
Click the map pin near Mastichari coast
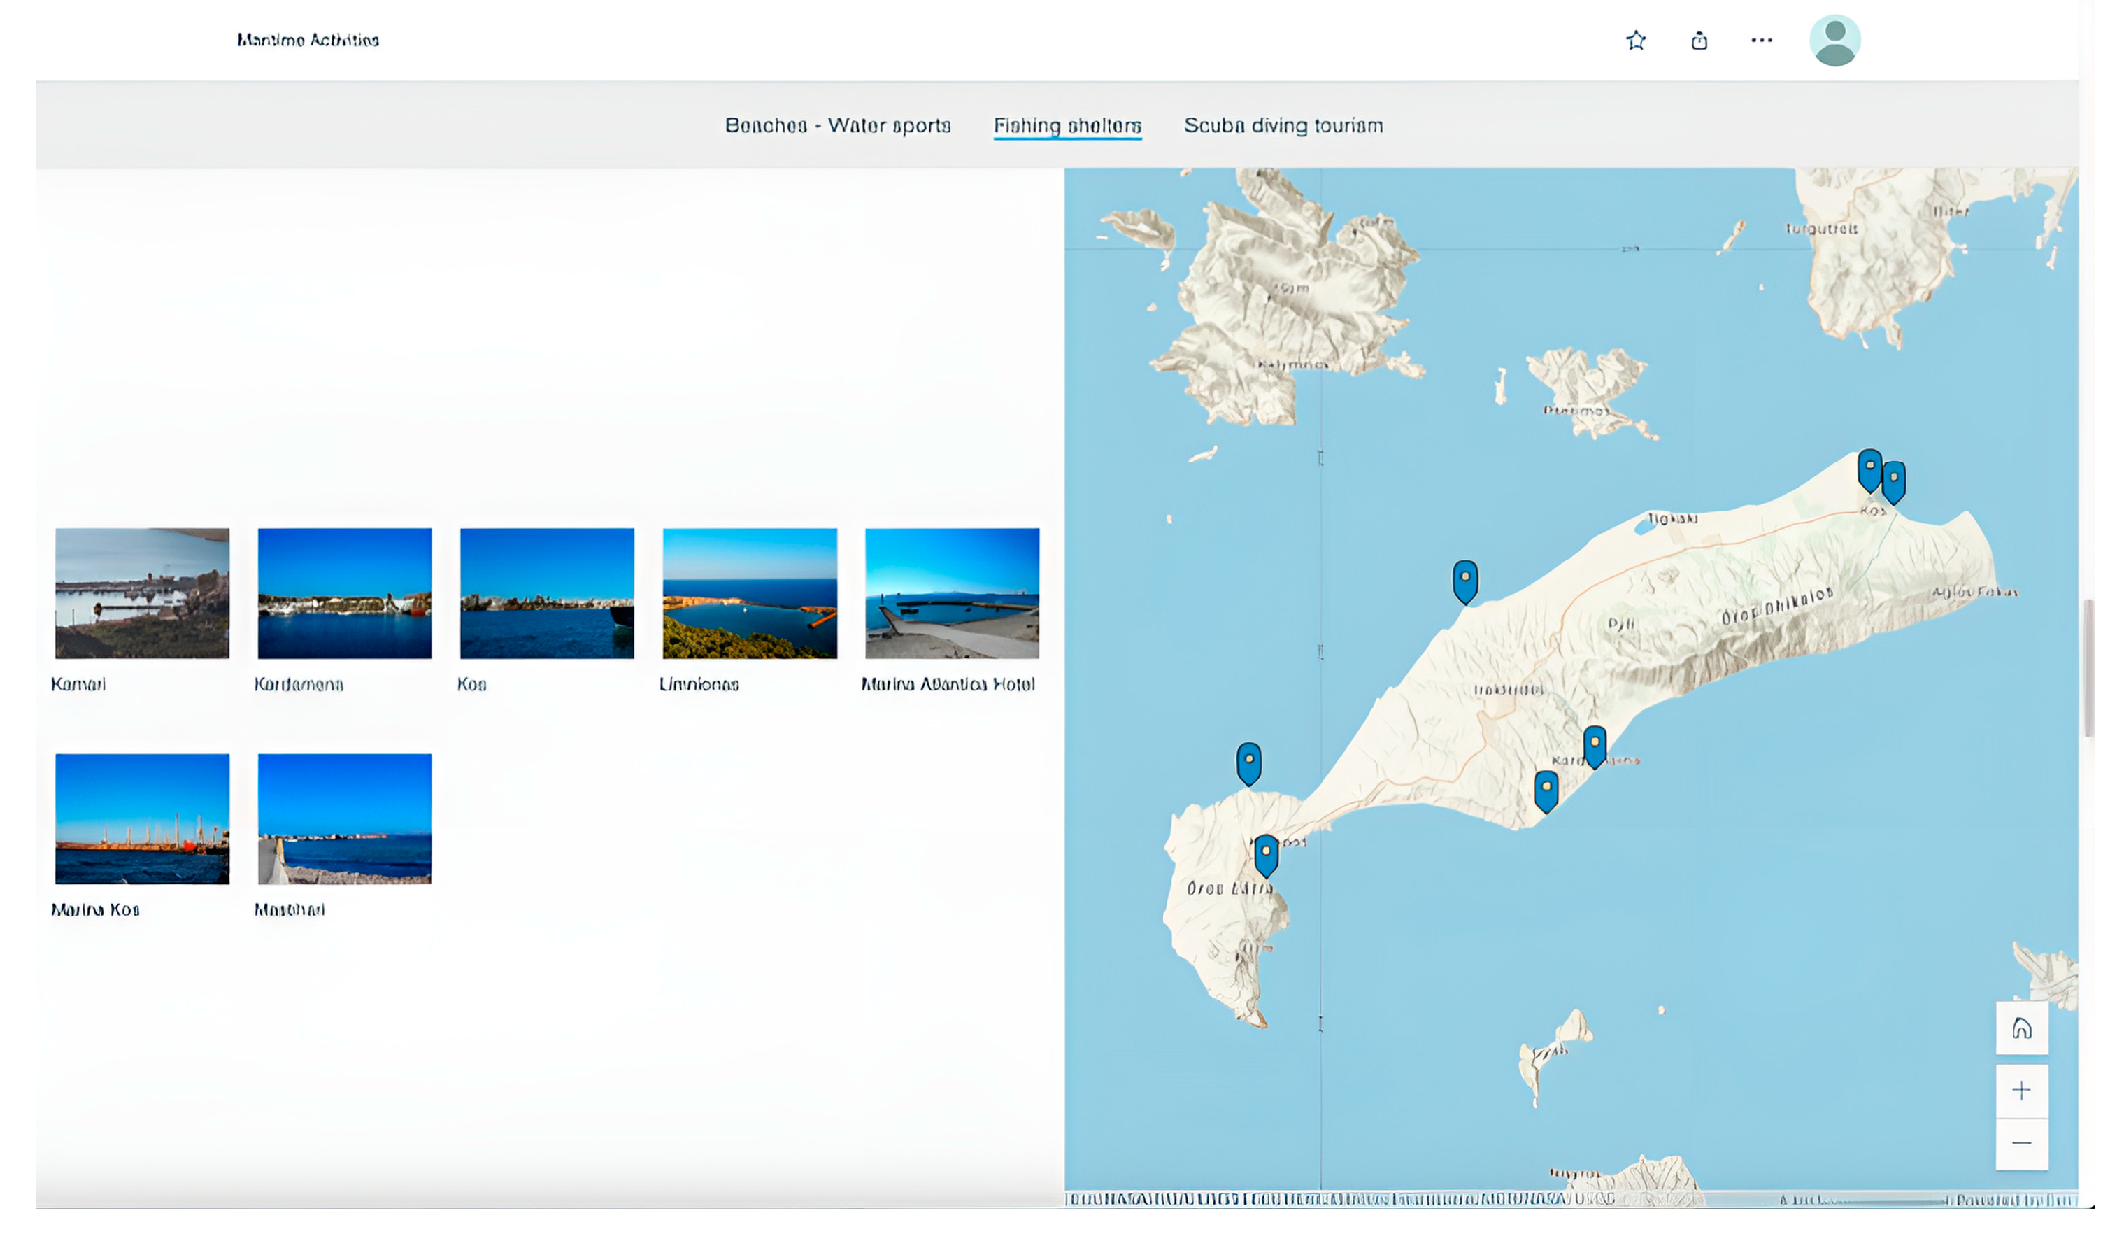[1465, 580]
